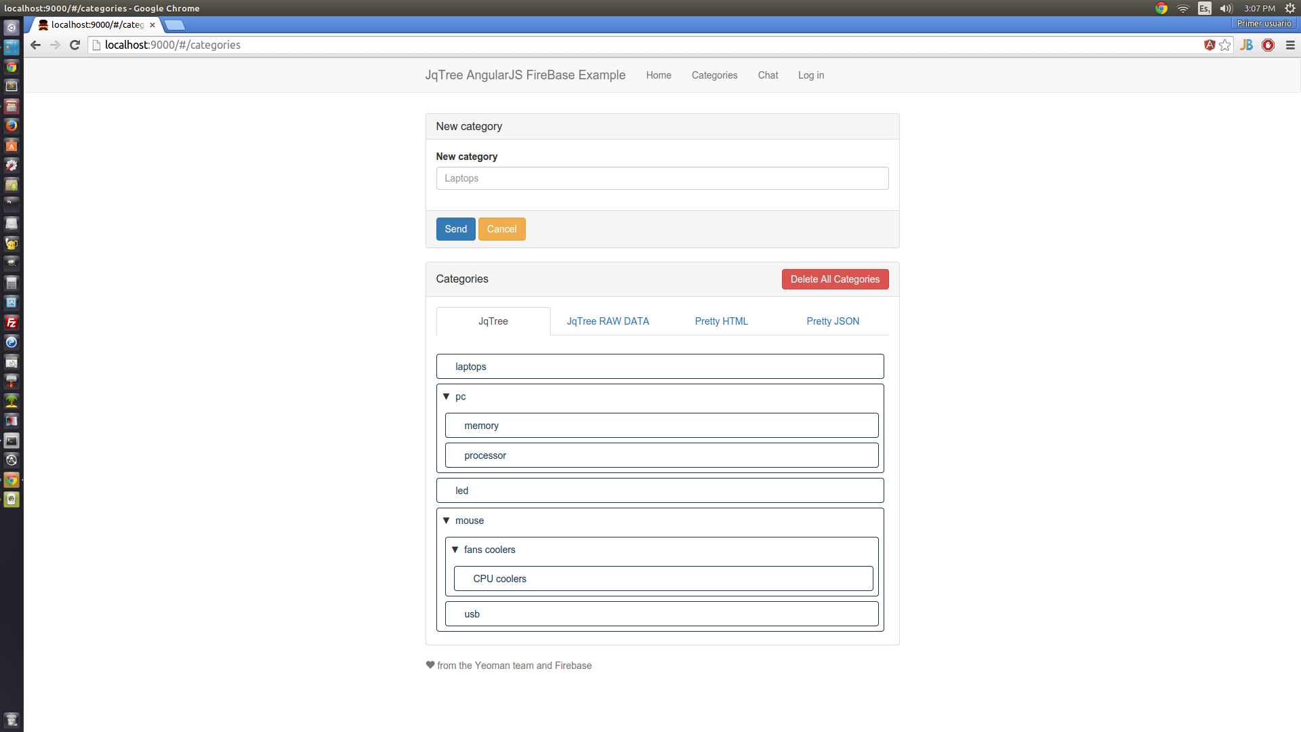Open sound volume indicator

click(x=1226, y=8)
